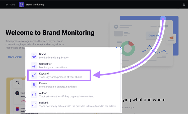Viewport: 188px width, 114px height.
Task: Click "Monitor people, experts, new hires" text
Action: point(58,86)
